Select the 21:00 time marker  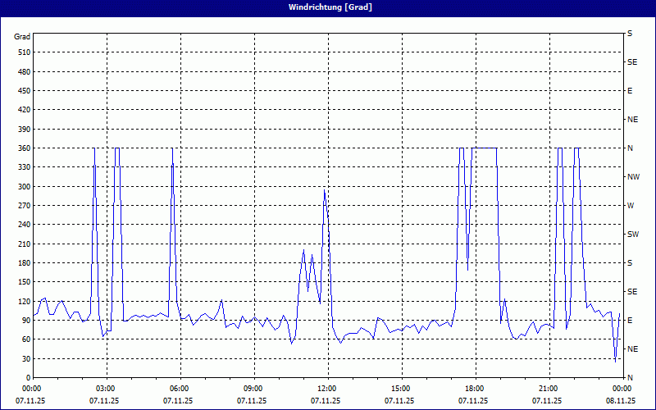click(549, 388)
